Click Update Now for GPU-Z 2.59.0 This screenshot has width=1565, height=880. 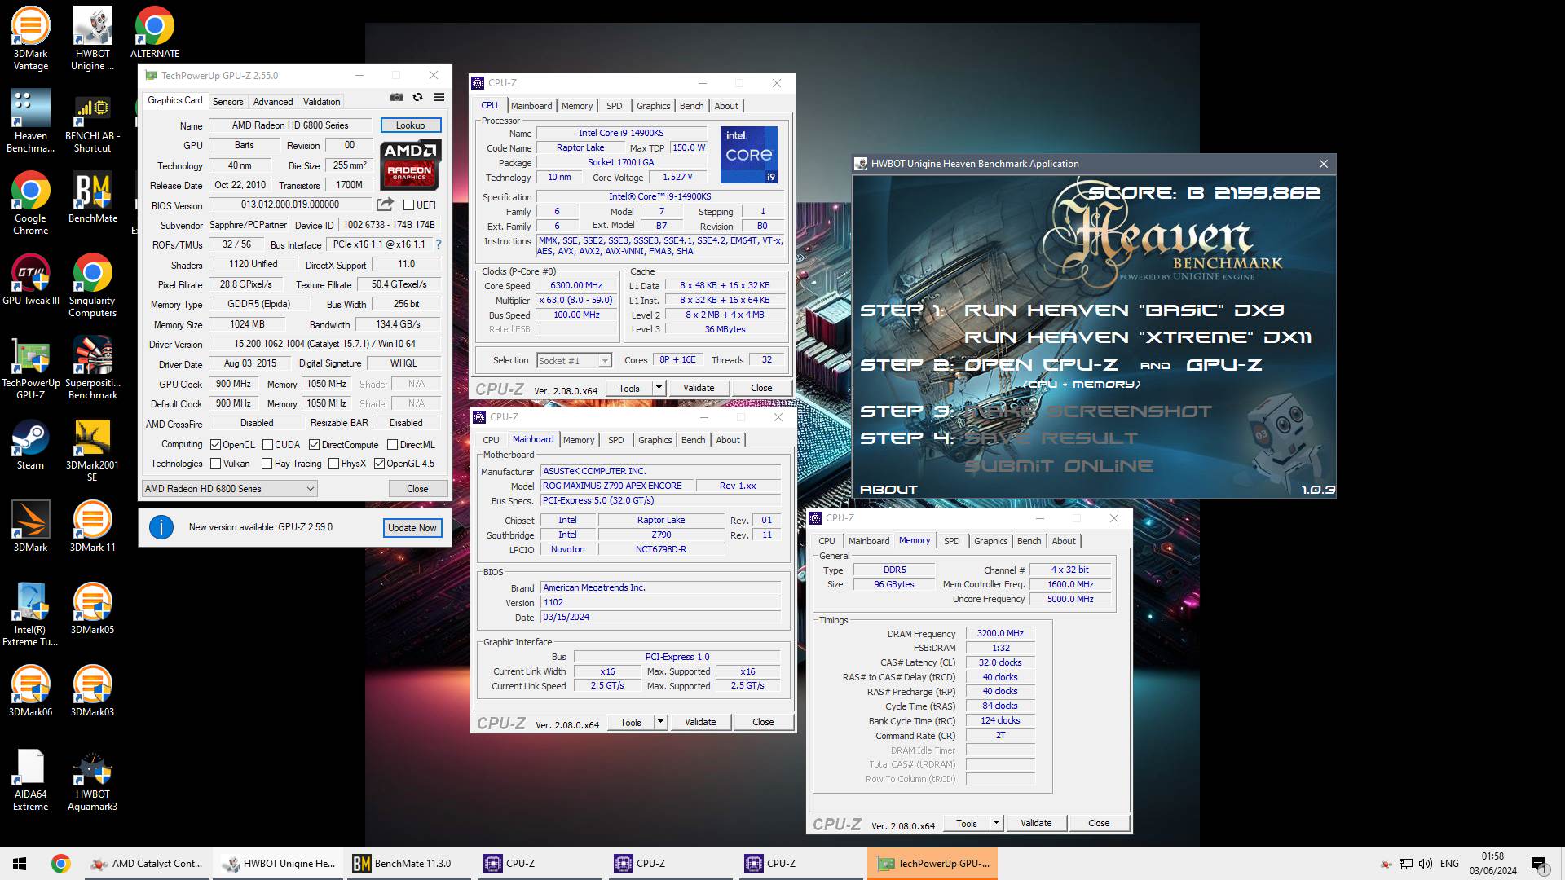point(412,528)
